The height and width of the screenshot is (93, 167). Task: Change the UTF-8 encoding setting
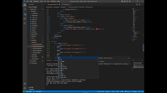click(x=113, y=91)
